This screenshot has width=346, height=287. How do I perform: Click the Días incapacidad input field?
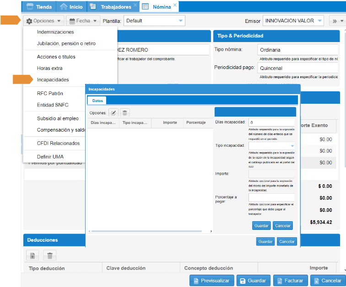(x=272, y=122)
